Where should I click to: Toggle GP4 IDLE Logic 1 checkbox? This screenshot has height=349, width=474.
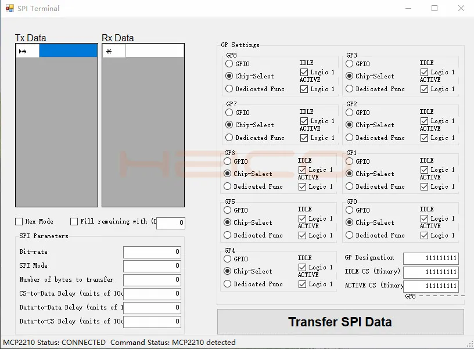coord(302,268)
